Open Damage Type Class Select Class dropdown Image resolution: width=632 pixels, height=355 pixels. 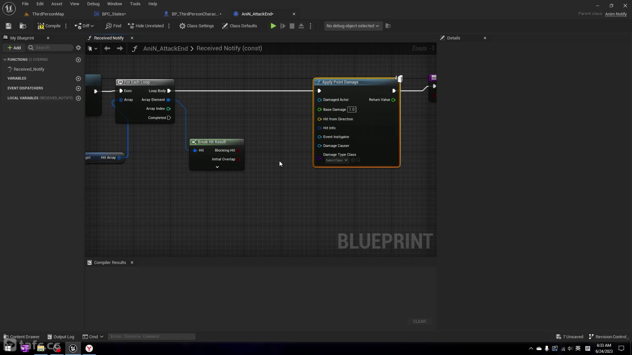click(336, 160)
